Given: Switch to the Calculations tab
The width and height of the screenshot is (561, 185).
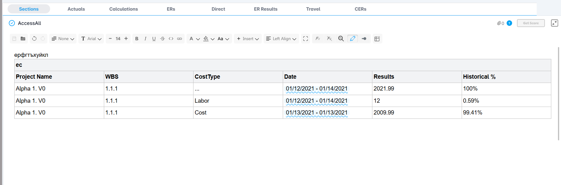Looking at the screenshot, I should tap(123, 9).
